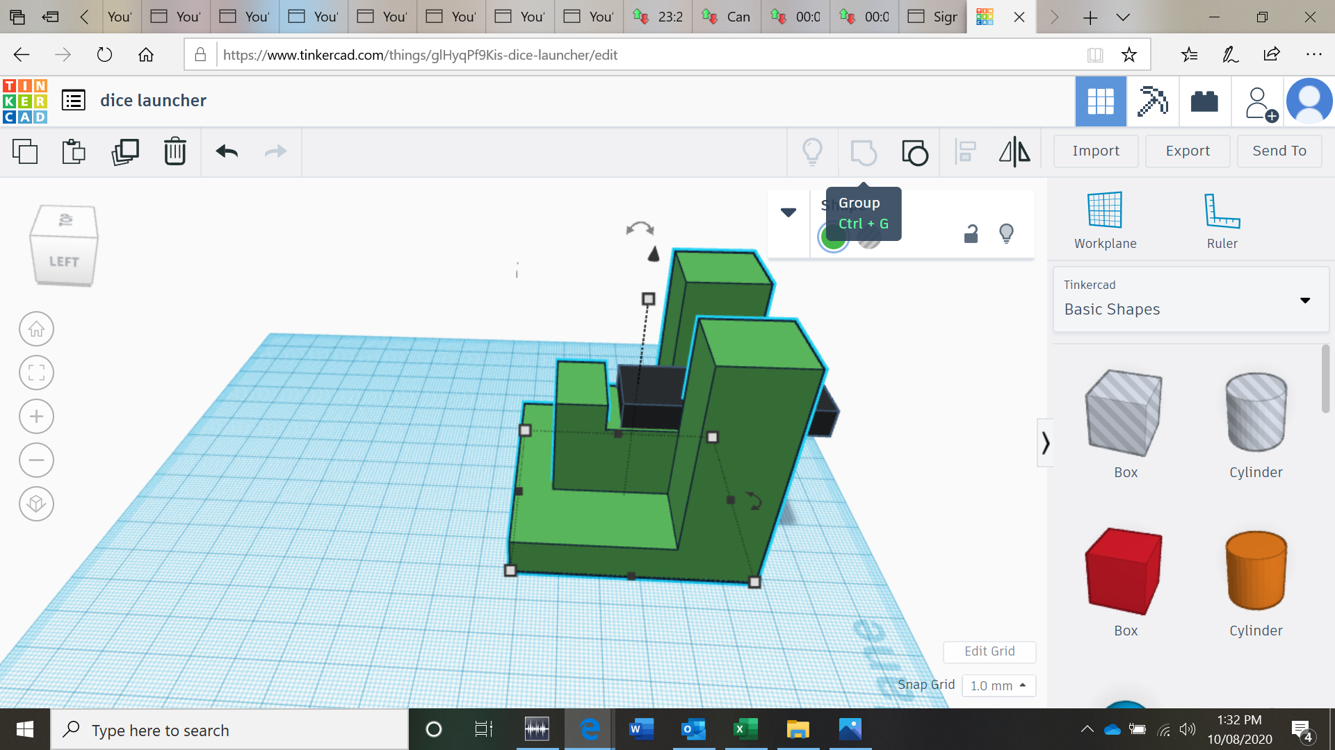Select the striped Hole option
Image resolution: width=1335 pixels, height=750 pixels.
point(869,240)
